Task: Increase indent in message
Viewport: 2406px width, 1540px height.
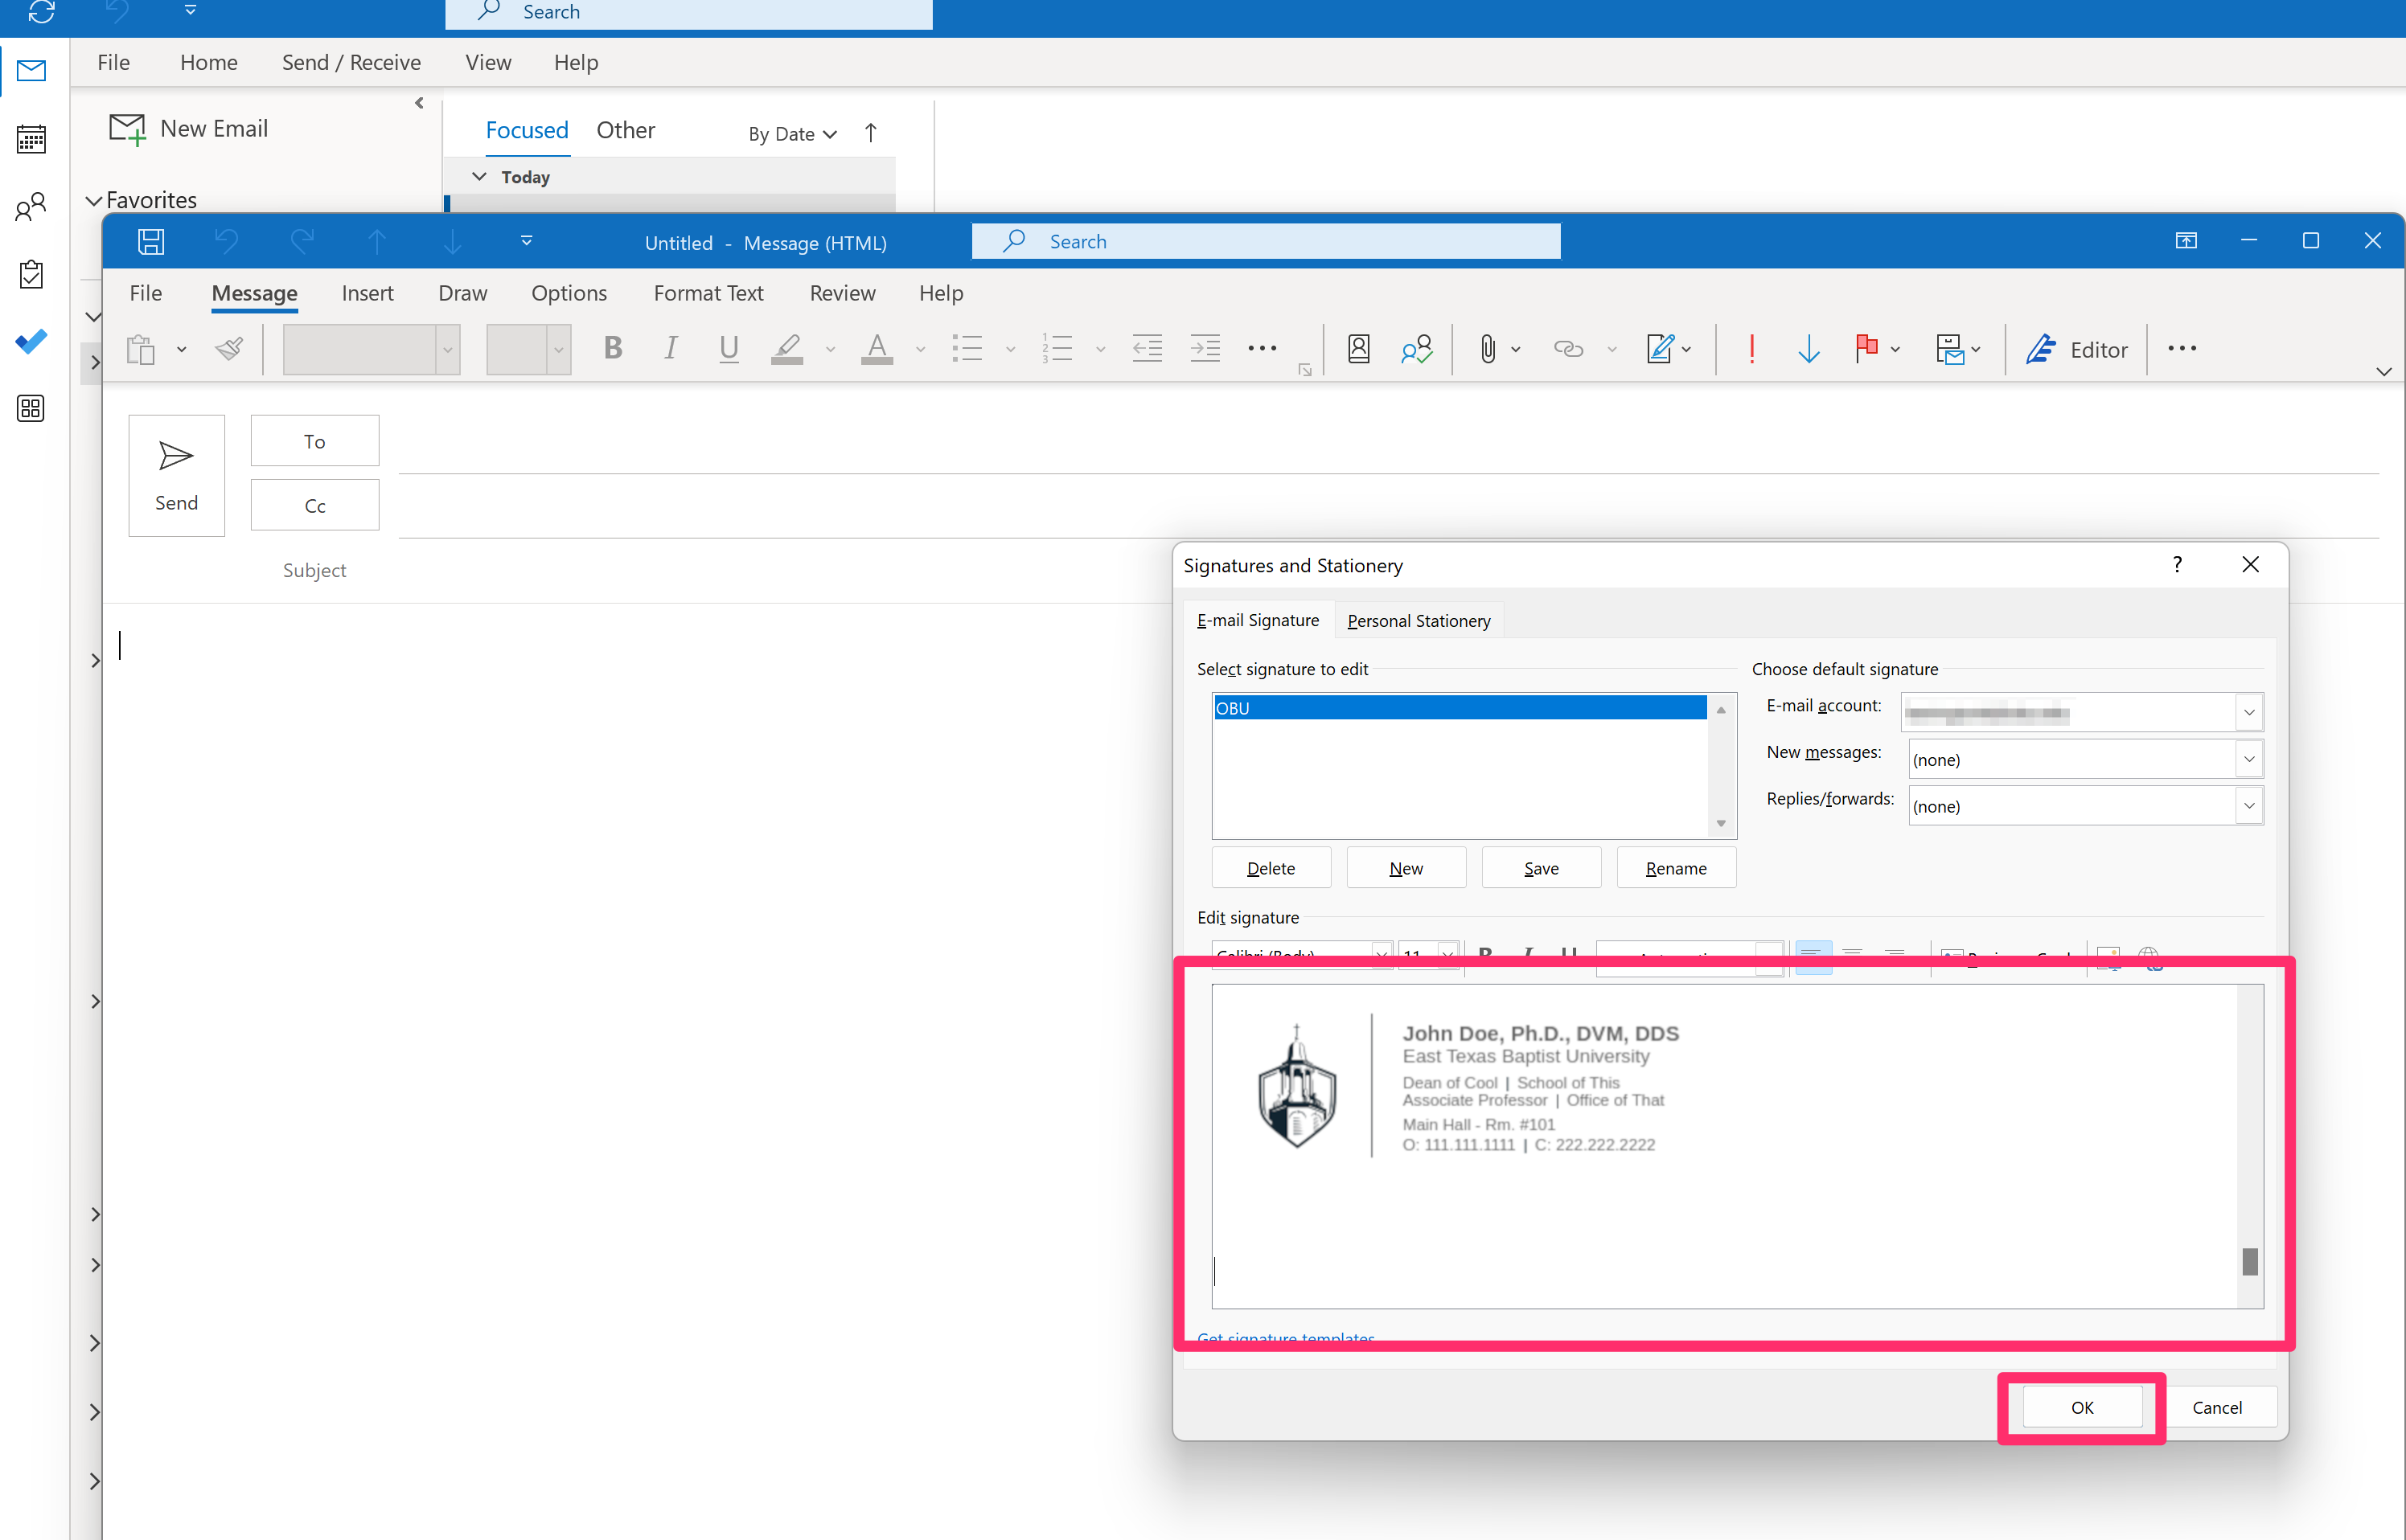Action: point(1205,348)
